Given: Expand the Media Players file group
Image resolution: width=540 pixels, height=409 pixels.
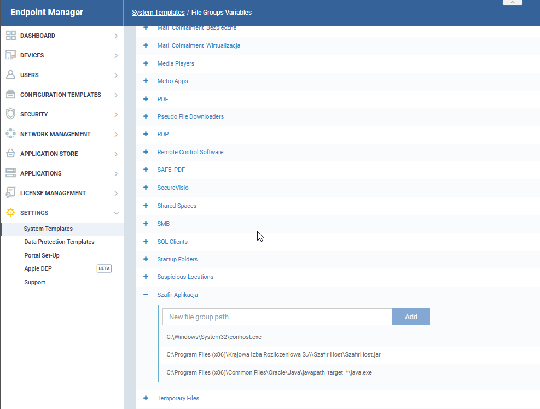Looking at the screenshot, I should 146,63.
